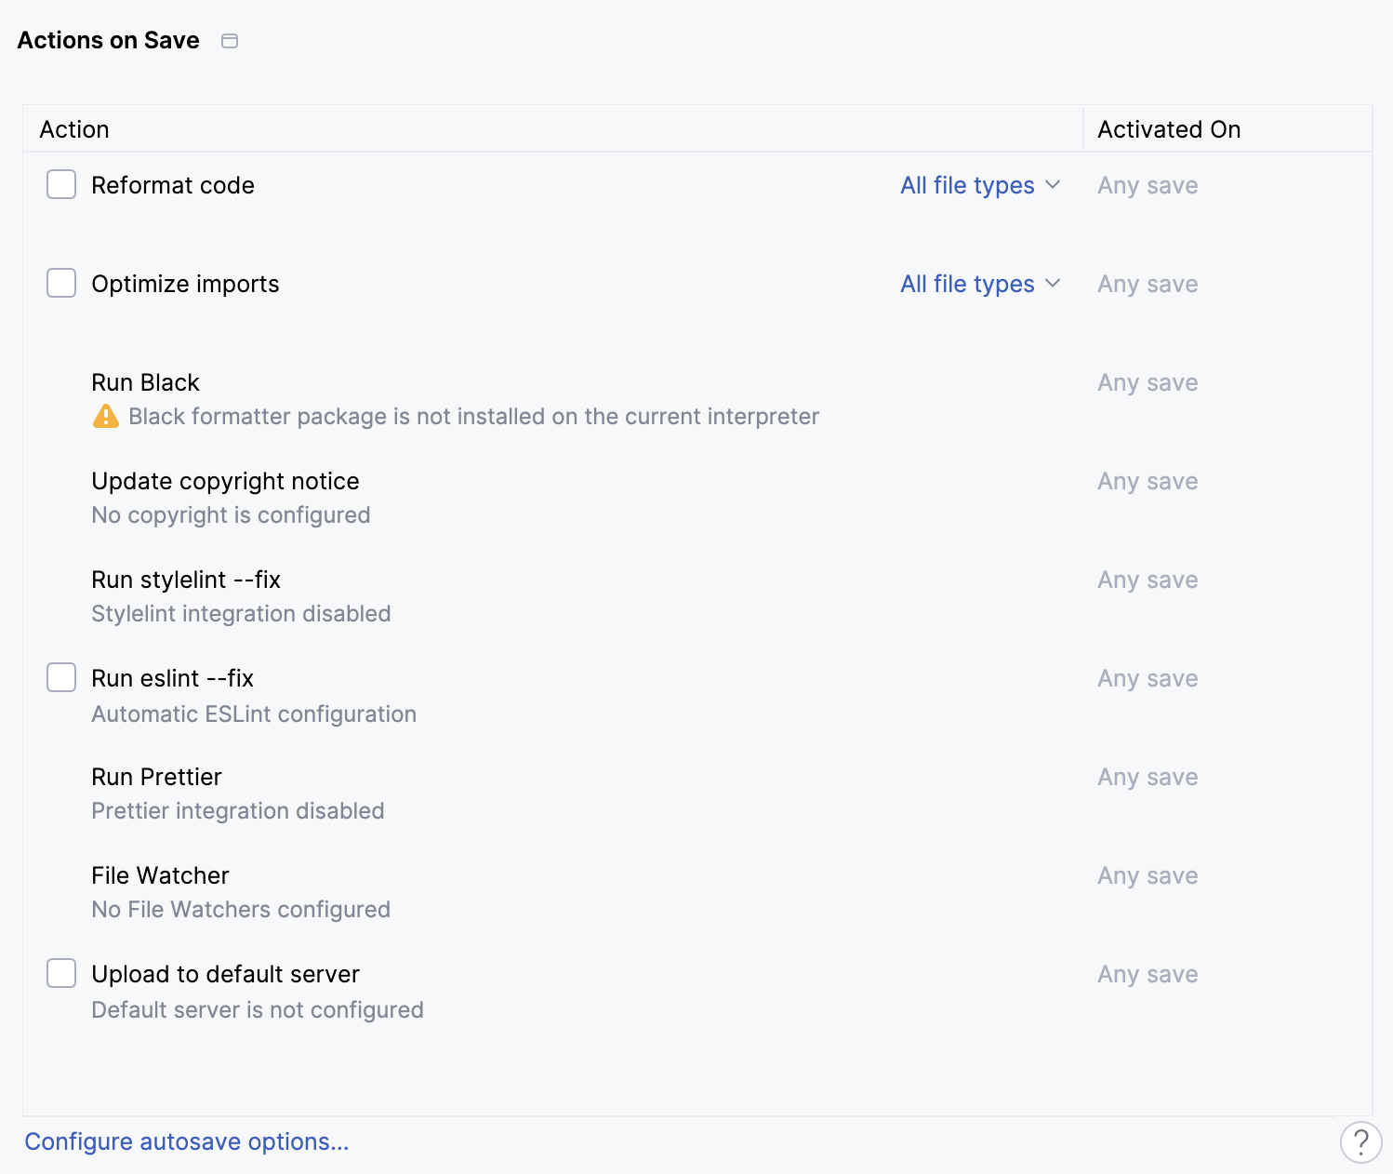Change activation trigger for File Watcher

coord(1147,875)
